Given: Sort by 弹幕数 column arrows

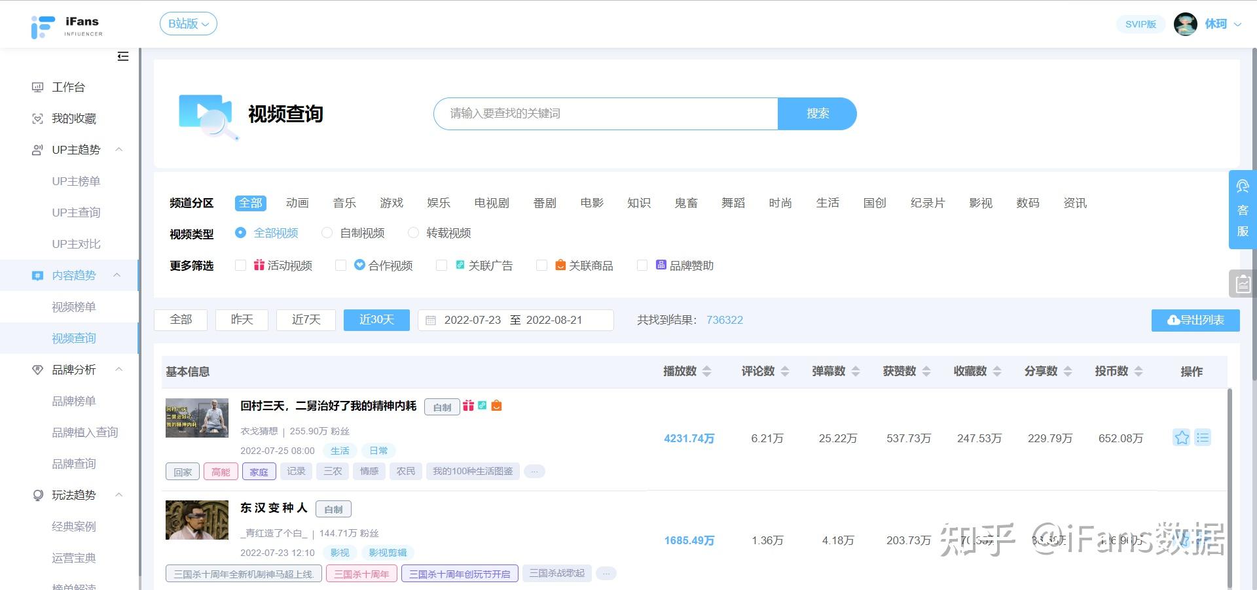Looking at the screenshot, I should click(856, 372).
